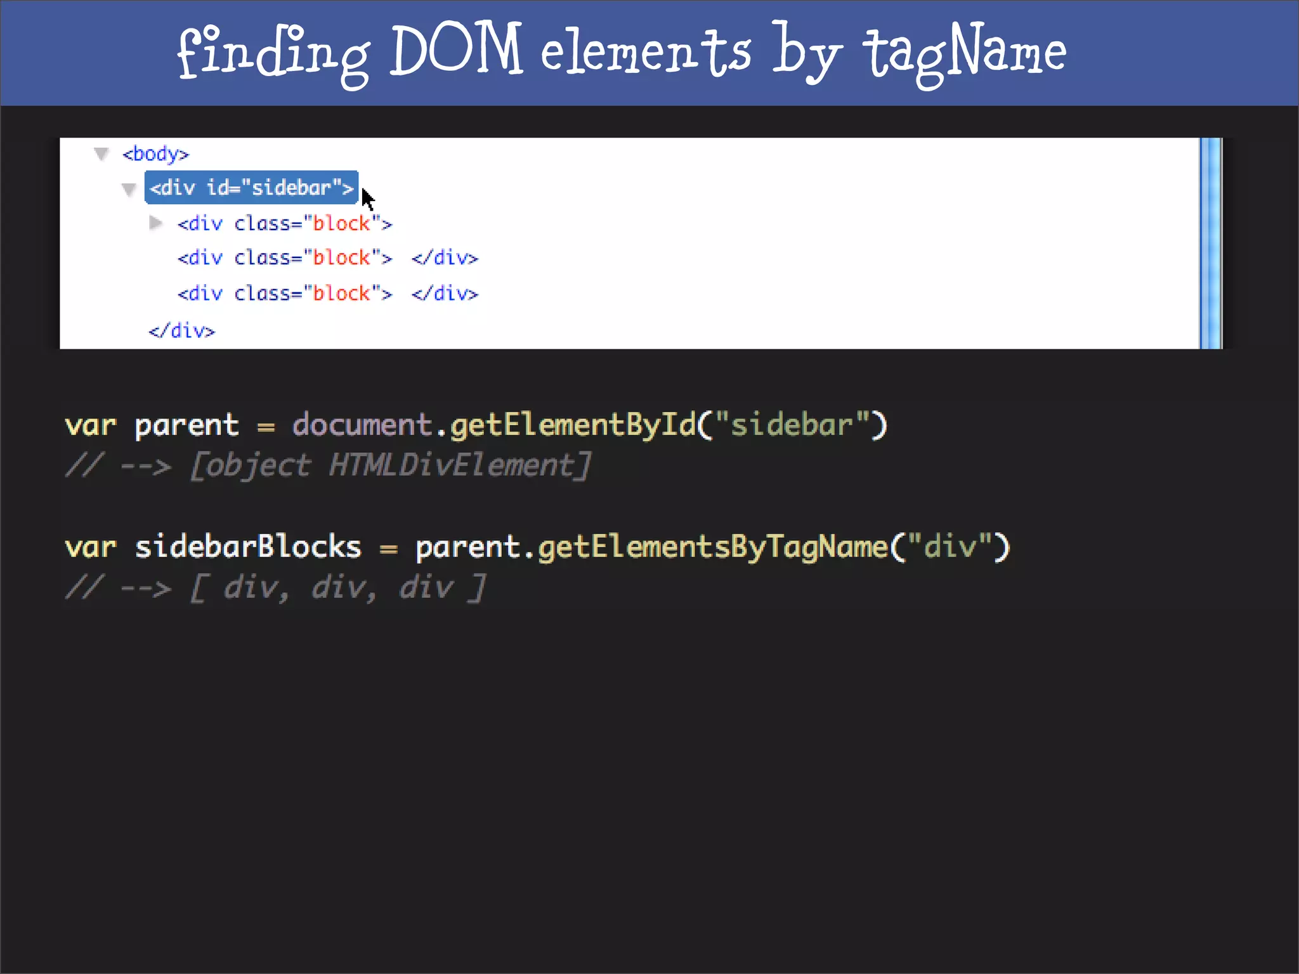Click the '[object HTMLDivElement]' comment
Image resolution: width=1299 pixels, height=974 pixels.
pyautogui.click(x=391, y=465)
